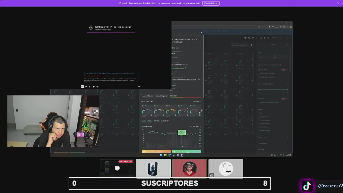343x193 pixels.
Task: Click the View at Steam button
Action: (148, 96)
